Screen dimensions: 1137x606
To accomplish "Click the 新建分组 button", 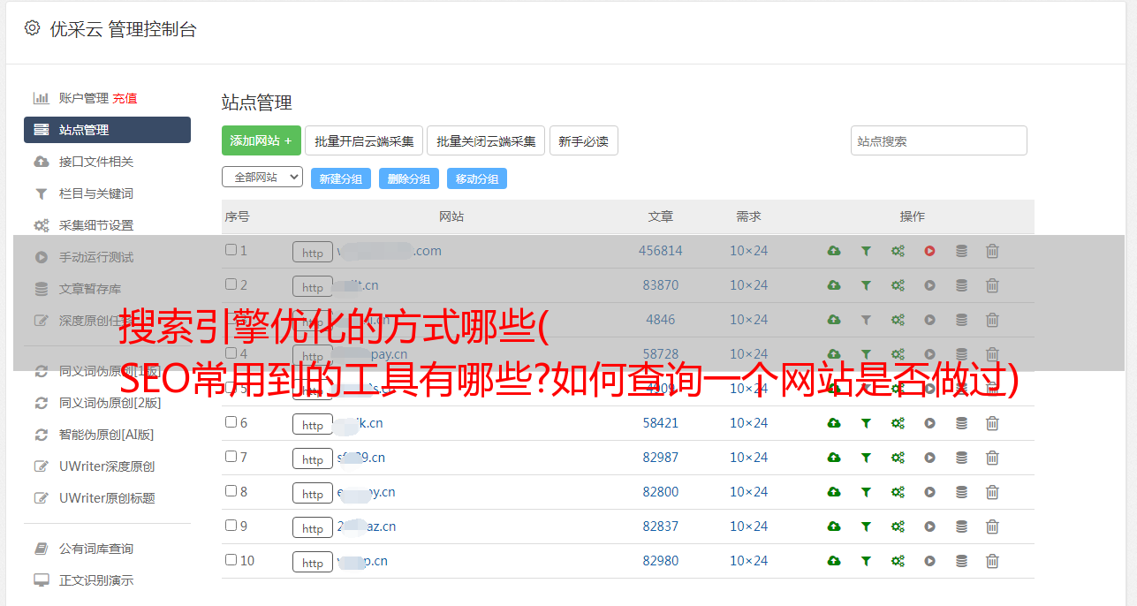I will pos(341,178).
